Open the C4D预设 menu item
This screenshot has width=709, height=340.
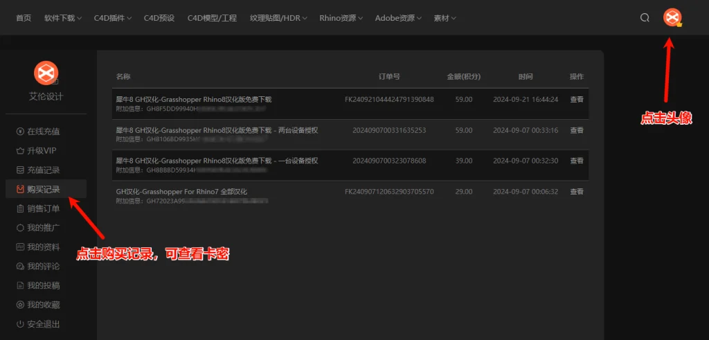(x=159, y=18)
